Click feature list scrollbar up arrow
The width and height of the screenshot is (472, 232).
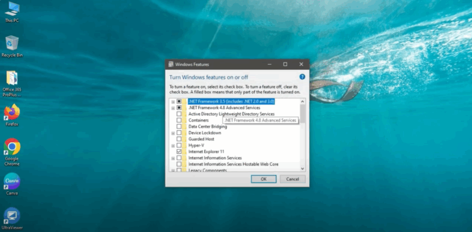[302, 101]
